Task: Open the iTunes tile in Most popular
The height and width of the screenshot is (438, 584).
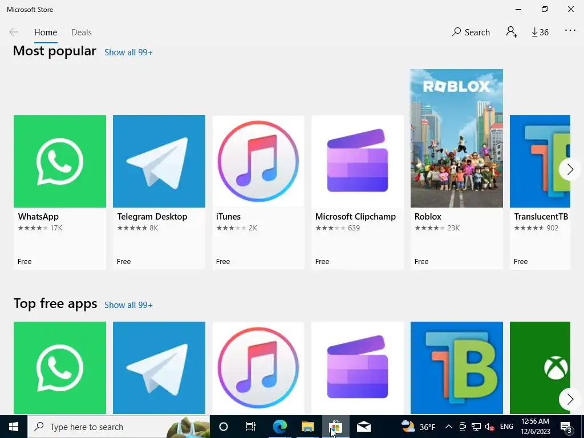Action: (x=258, y=192)
